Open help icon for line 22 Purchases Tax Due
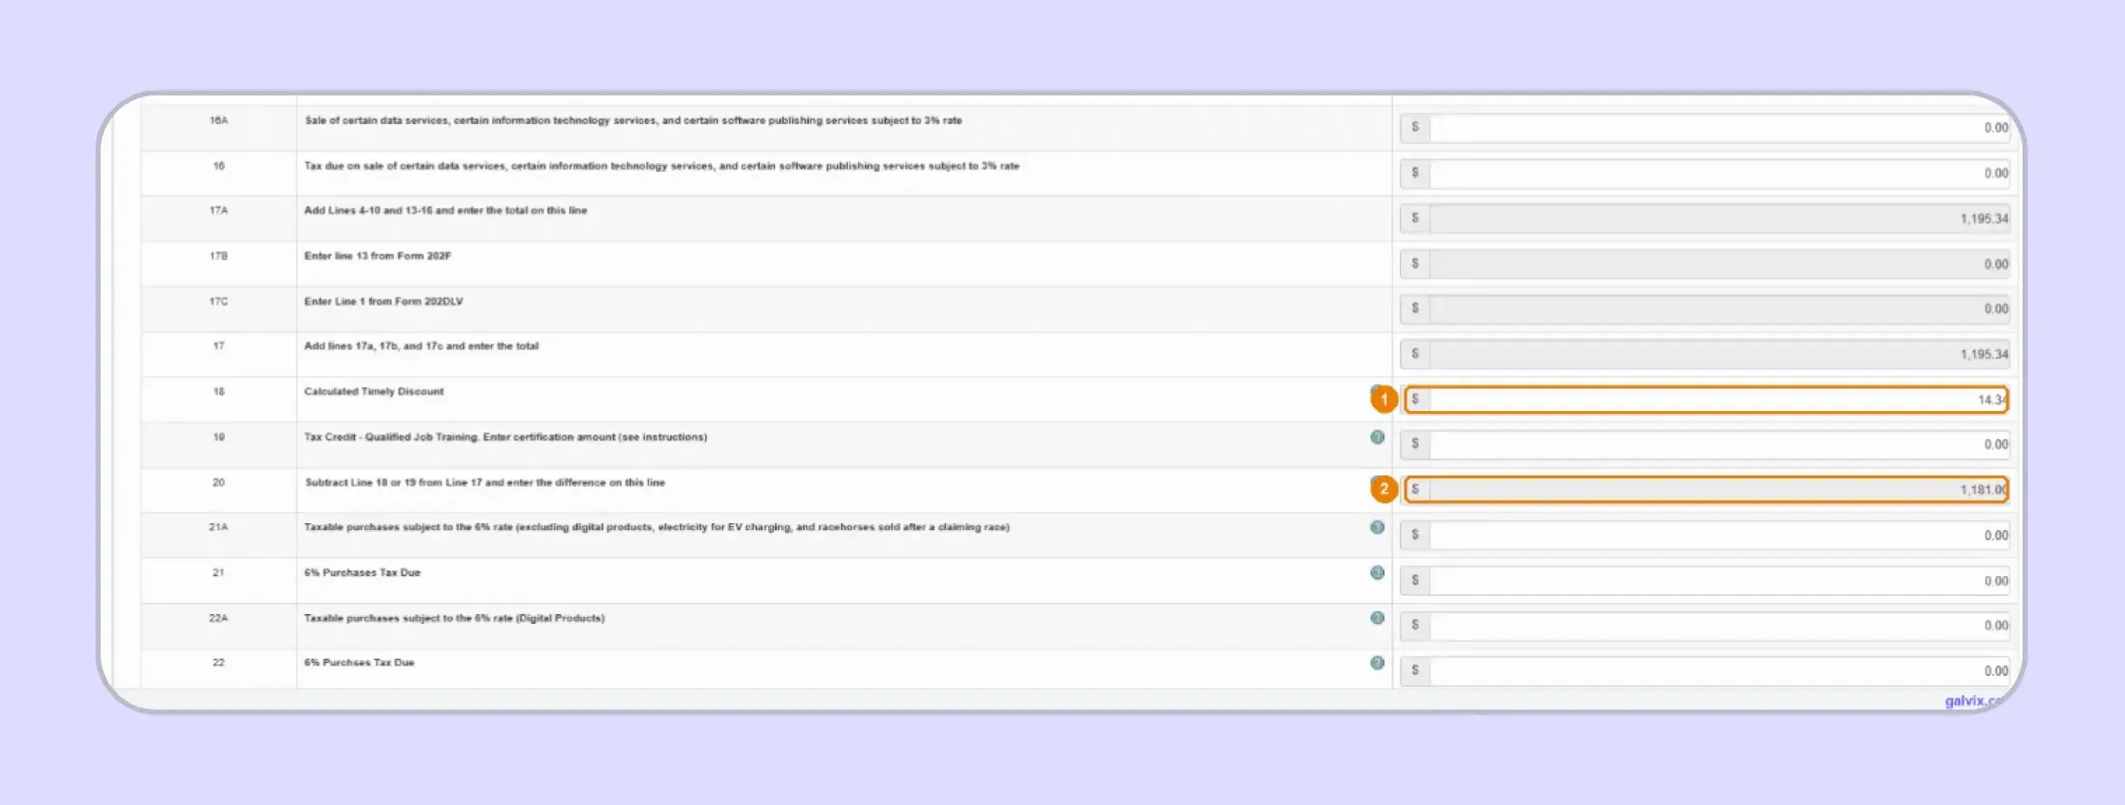The image size is (2125, 805). click(x=1377, y=663)
